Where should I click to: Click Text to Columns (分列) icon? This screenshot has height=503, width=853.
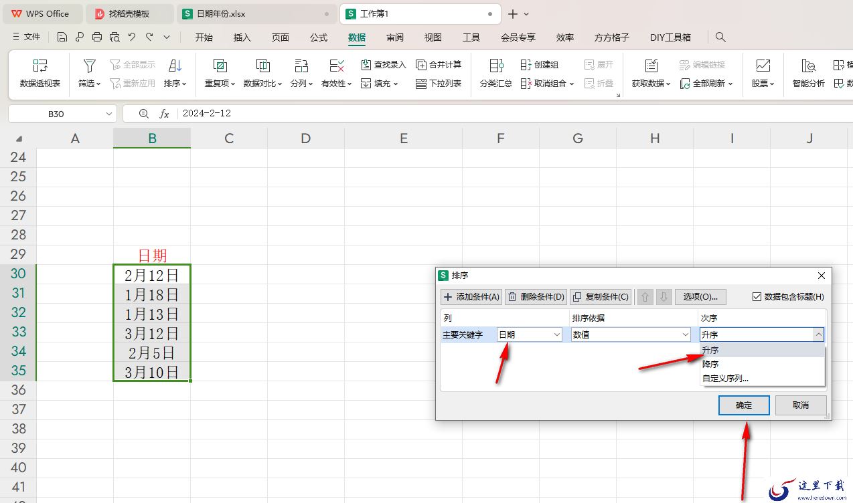(301, 66)
